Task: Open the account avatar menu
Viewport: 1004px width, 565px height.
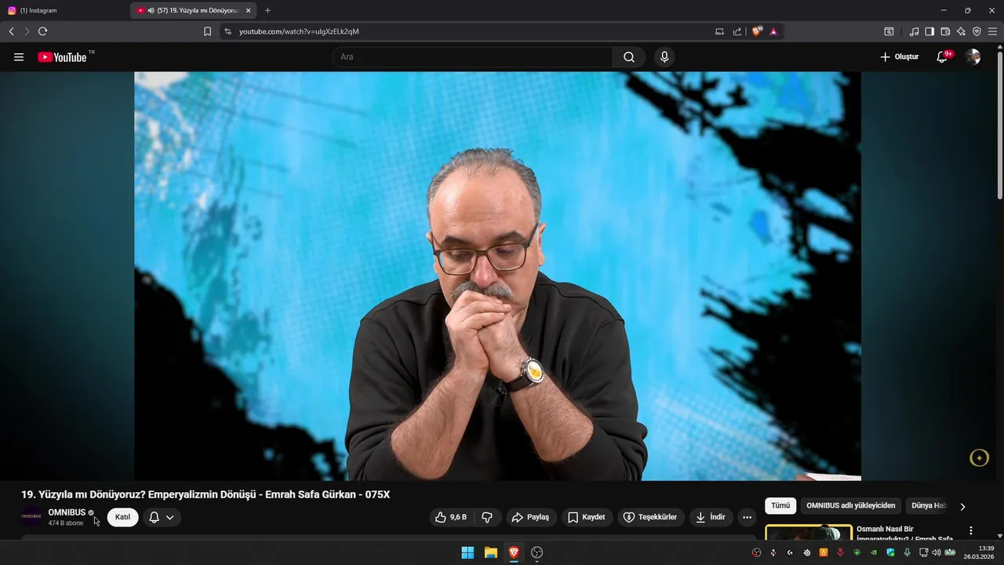Action: click(x=973, y=56)
